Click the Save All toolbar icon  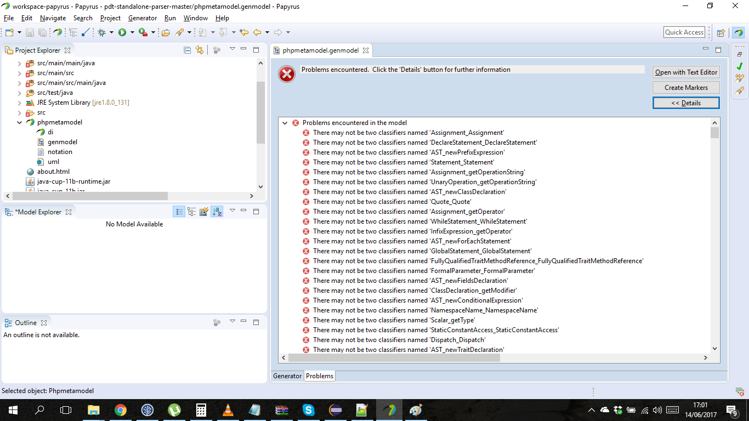click(42, 32)
